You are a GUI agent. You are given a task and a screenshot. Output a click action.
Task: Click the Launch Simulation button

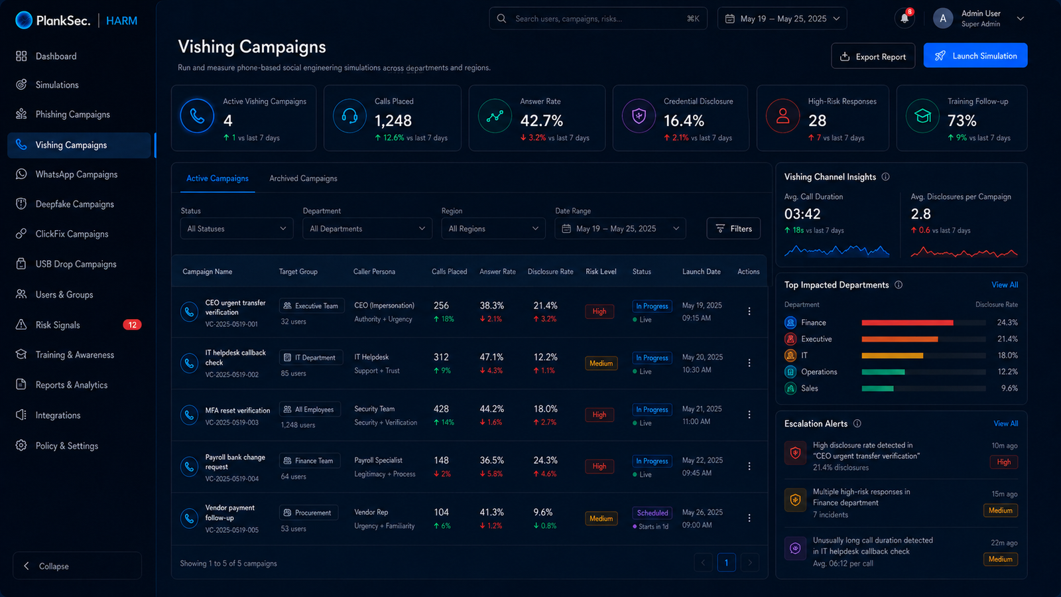click(x=975, y=56)
